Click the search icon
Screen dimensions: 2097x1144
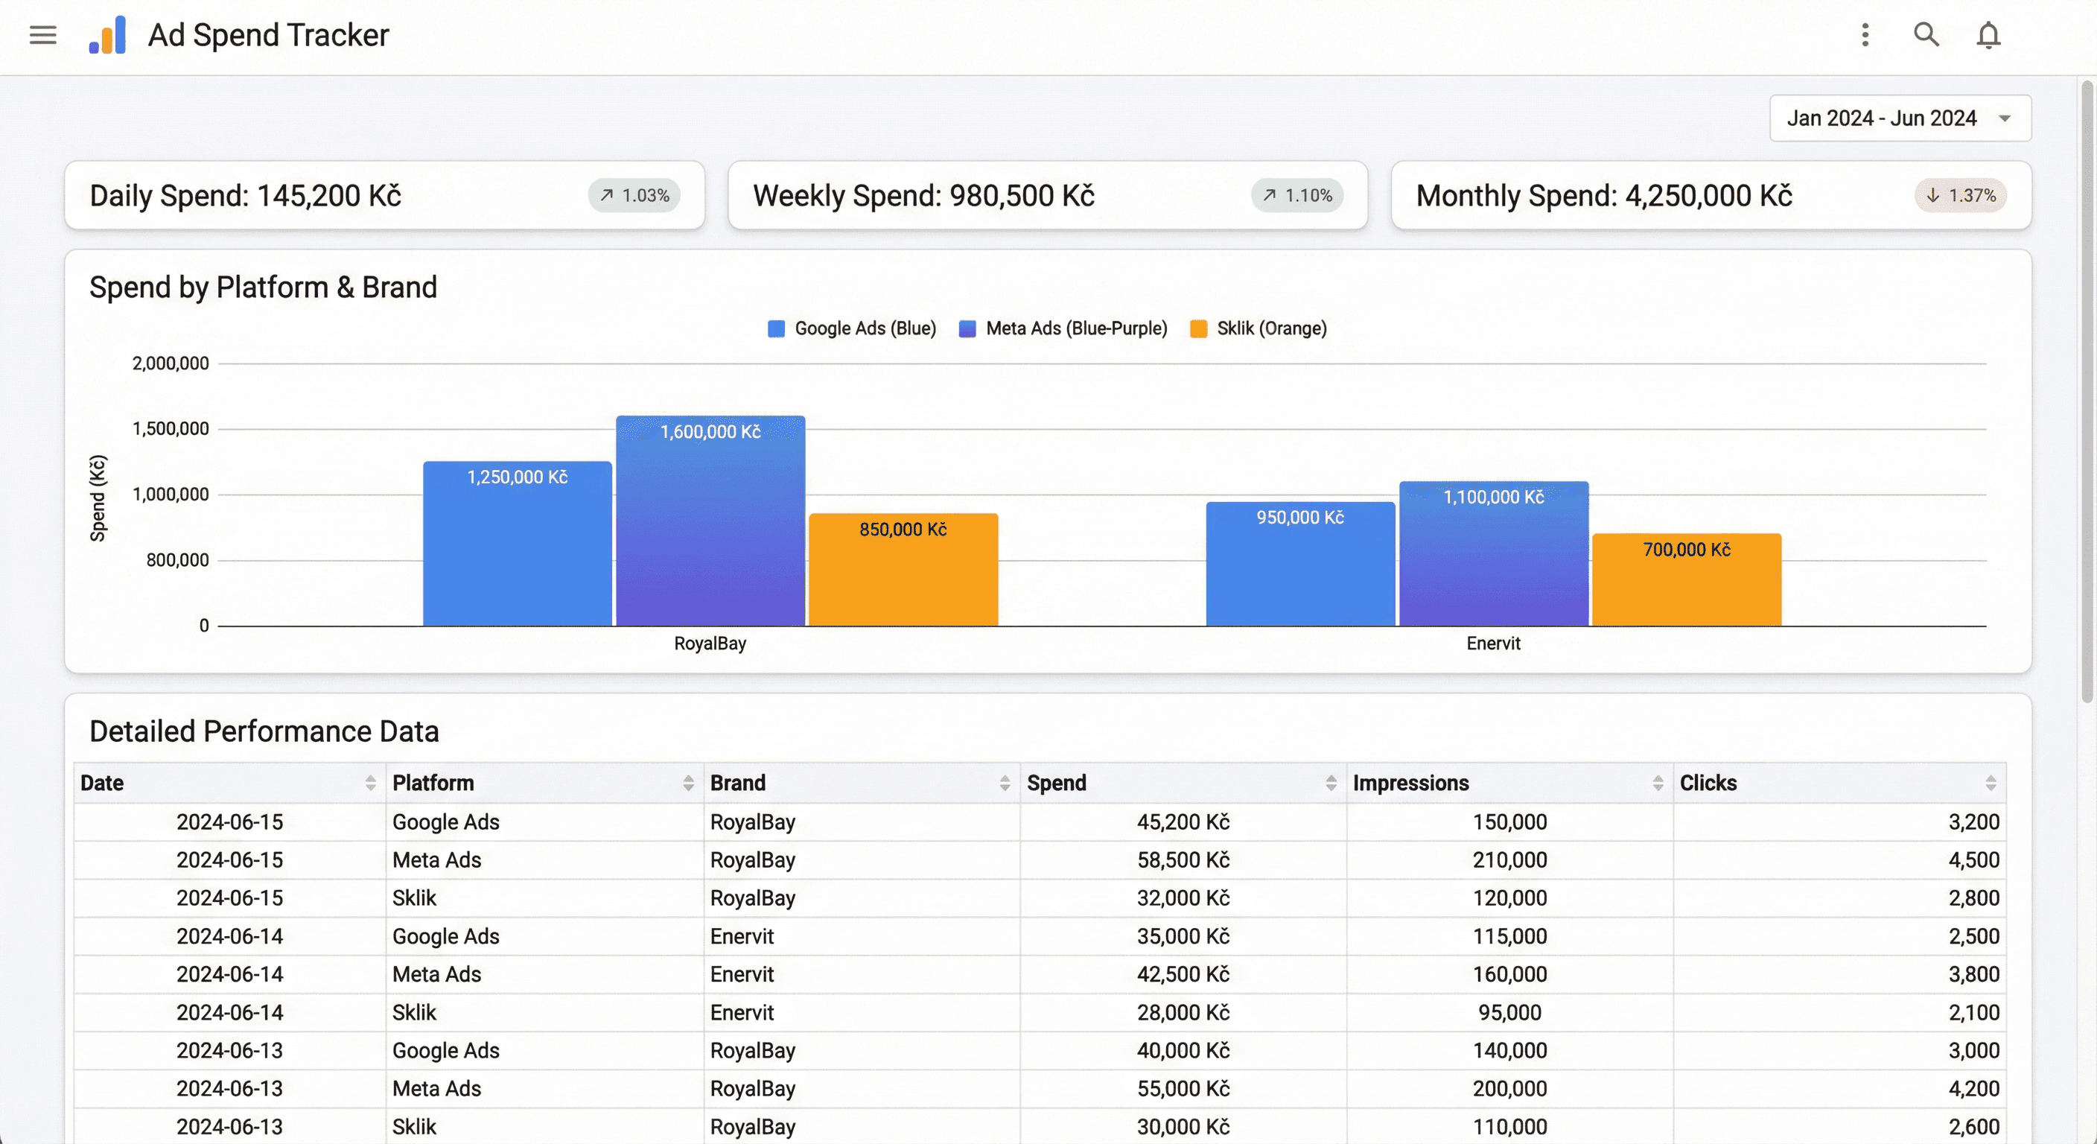(x=1926, y=35)
